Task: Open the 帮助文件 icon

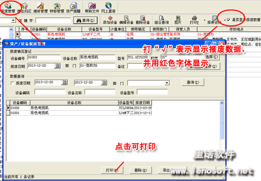Action: (x=92, y=8)
